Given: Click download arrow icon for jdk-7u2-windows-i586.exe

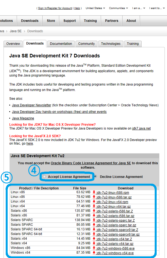Looking at the screenshot, I should [94, 248].
